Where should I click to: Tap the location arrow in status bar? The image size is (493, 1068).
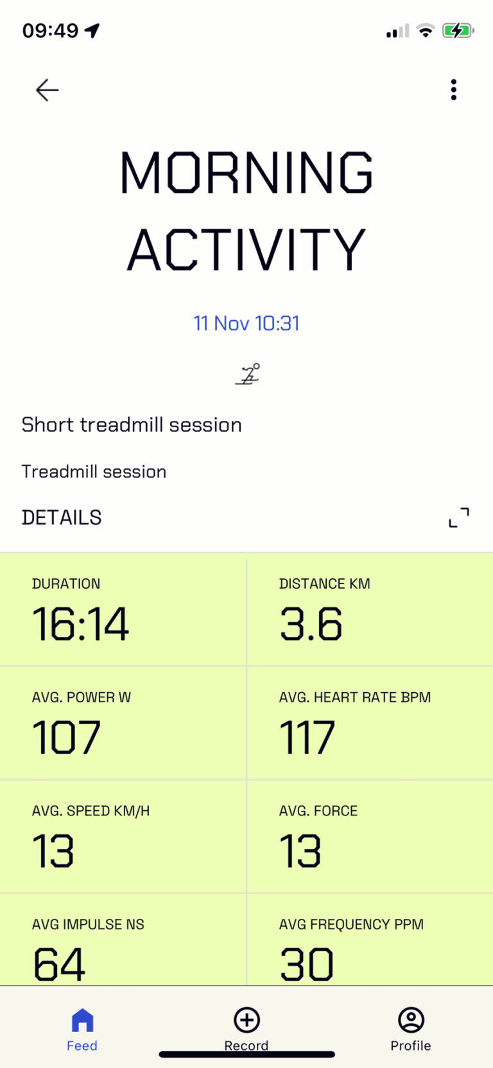(93, 30)
